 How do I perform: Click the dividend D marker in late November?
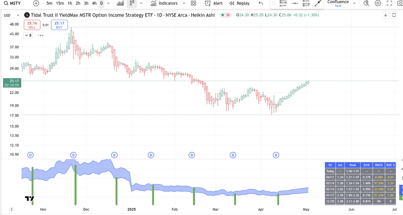click(x=73, y=155)
